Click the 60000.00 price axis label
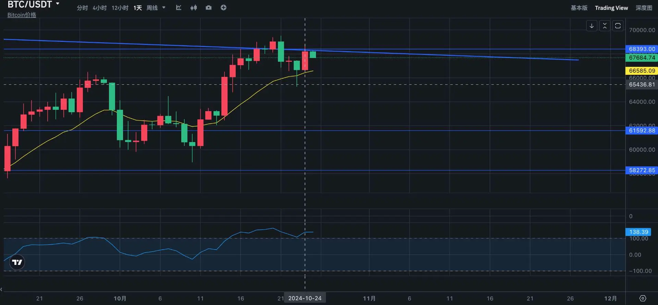 (x=642, y=150)
